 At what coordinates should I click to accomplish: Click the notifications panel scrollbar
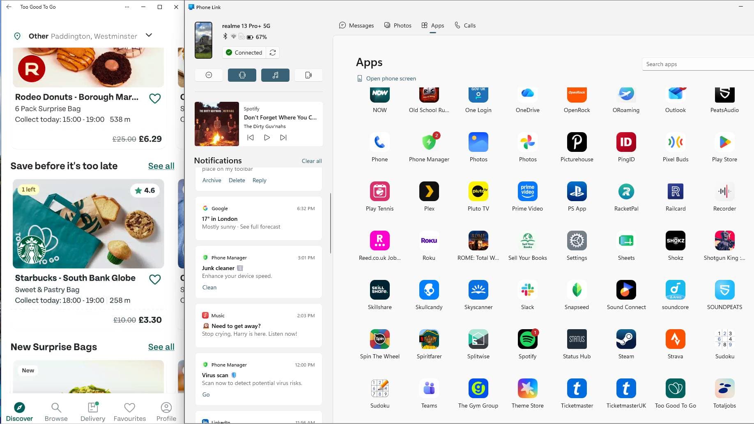click(x=331, y=223)
